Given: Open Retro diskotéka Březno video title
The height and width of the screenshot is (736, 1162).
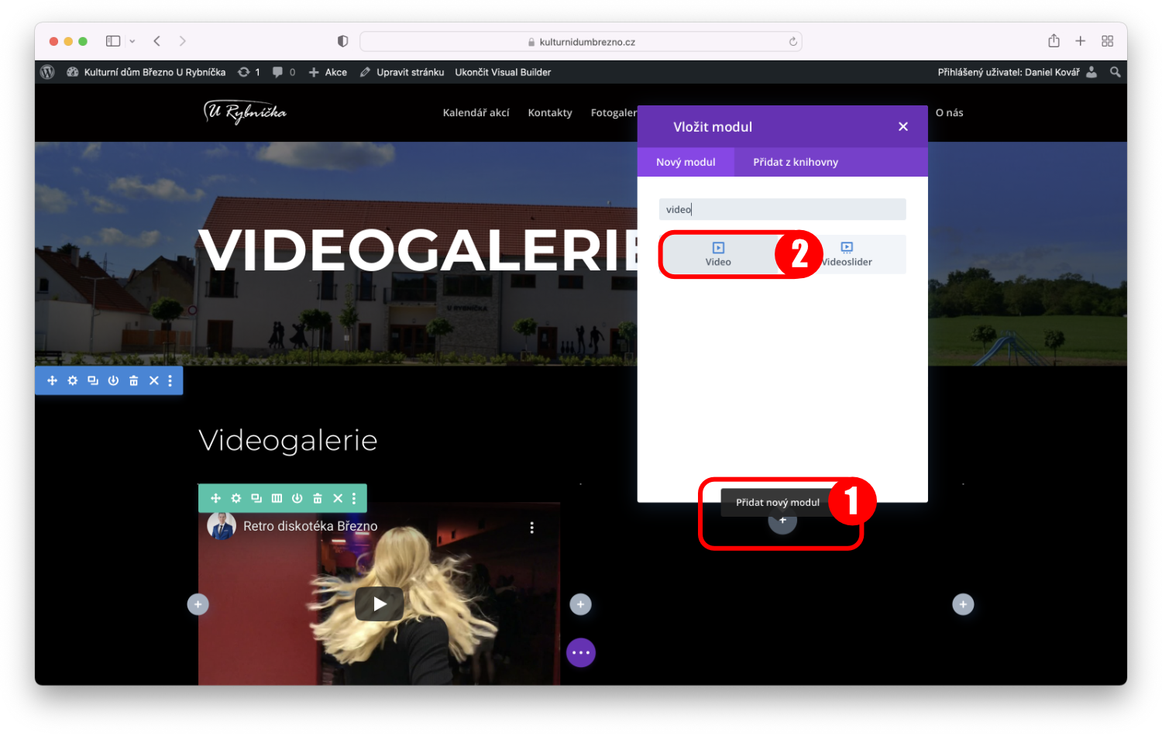Looking at the screenshot, I should (310, 526).
